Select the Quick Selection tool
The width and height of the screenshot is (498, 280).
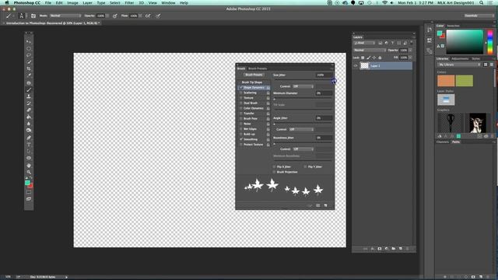pos(29,62)
